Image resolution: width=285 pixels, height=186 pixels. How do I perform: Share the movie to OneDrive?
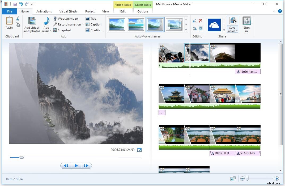(x=215, y=24)
